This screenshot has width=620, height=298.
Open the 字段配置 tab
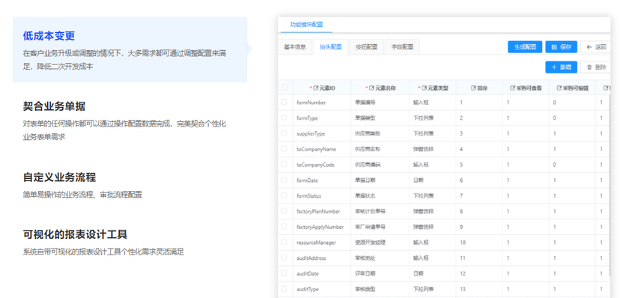(x=403, y=47)
